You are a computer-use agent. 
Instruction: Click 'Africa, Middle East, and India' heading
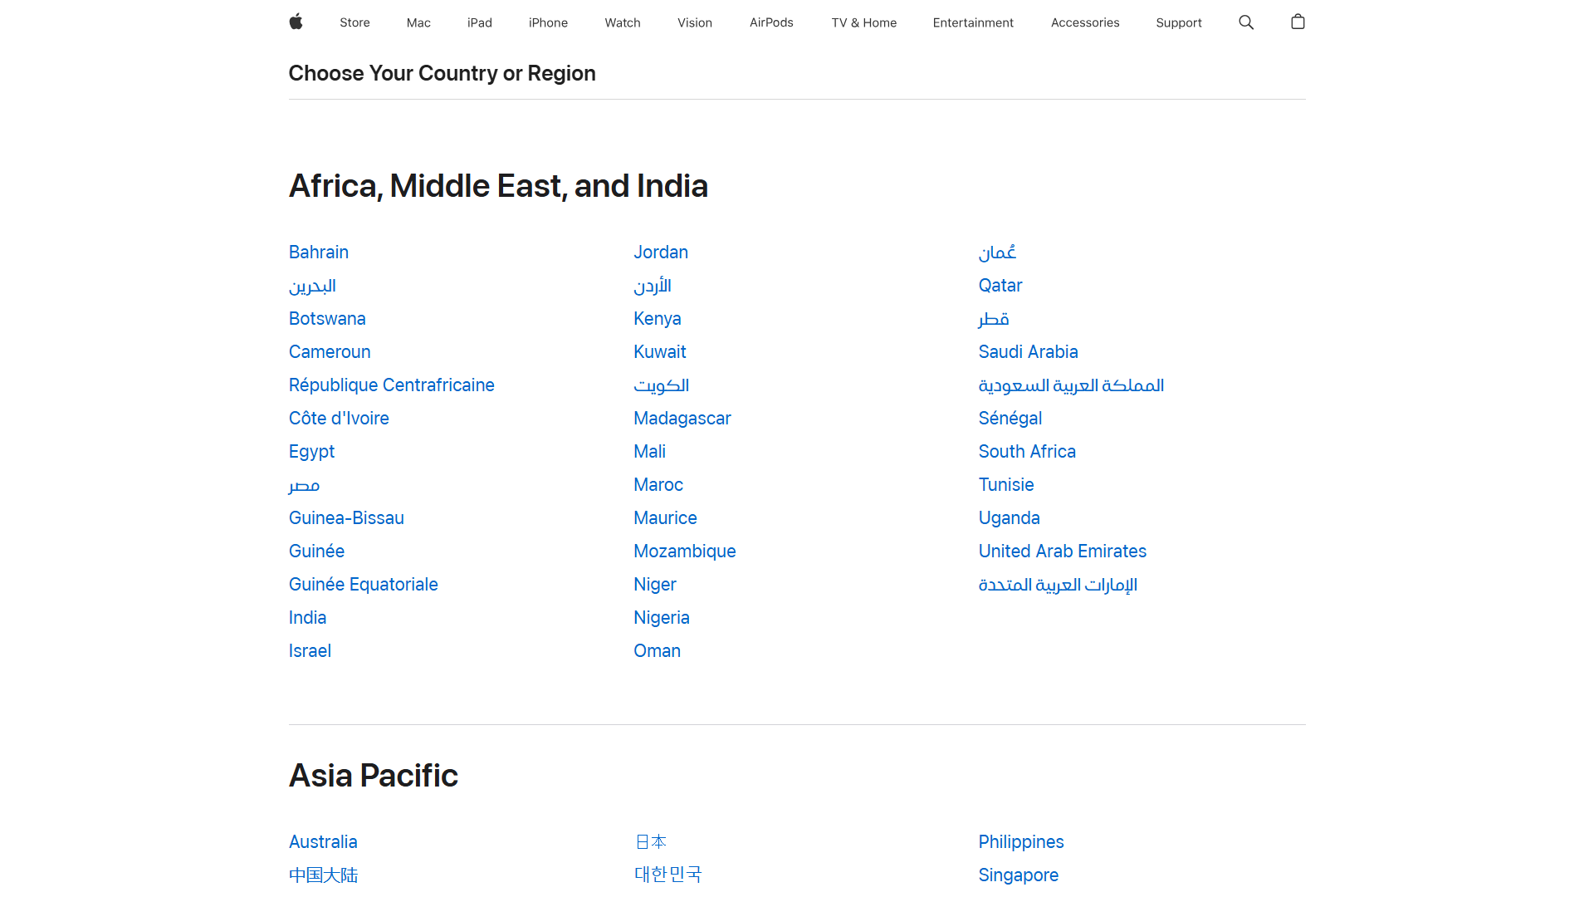click(498, 186)
